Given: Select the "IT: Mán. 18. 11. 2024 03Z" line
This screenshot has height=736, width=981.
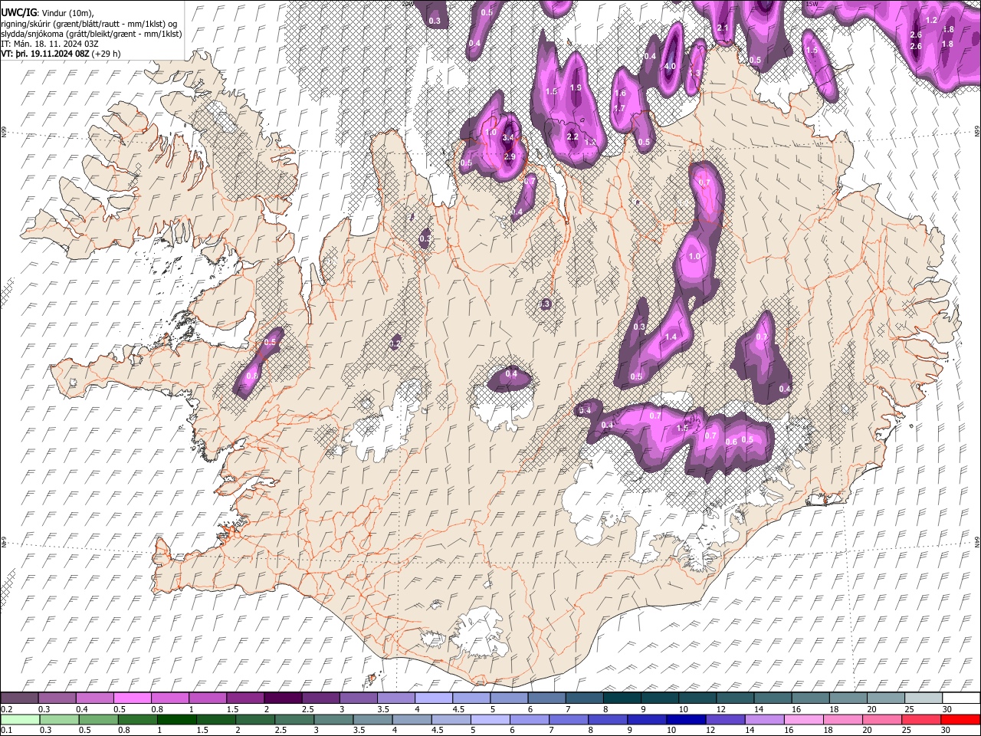Looking at the screenshot, I should tap(51, 44).
